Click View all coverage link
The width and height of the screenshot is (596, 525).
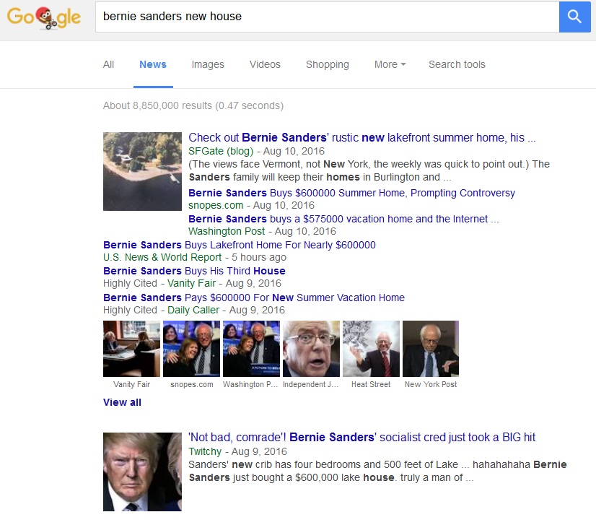click(122, 402)
